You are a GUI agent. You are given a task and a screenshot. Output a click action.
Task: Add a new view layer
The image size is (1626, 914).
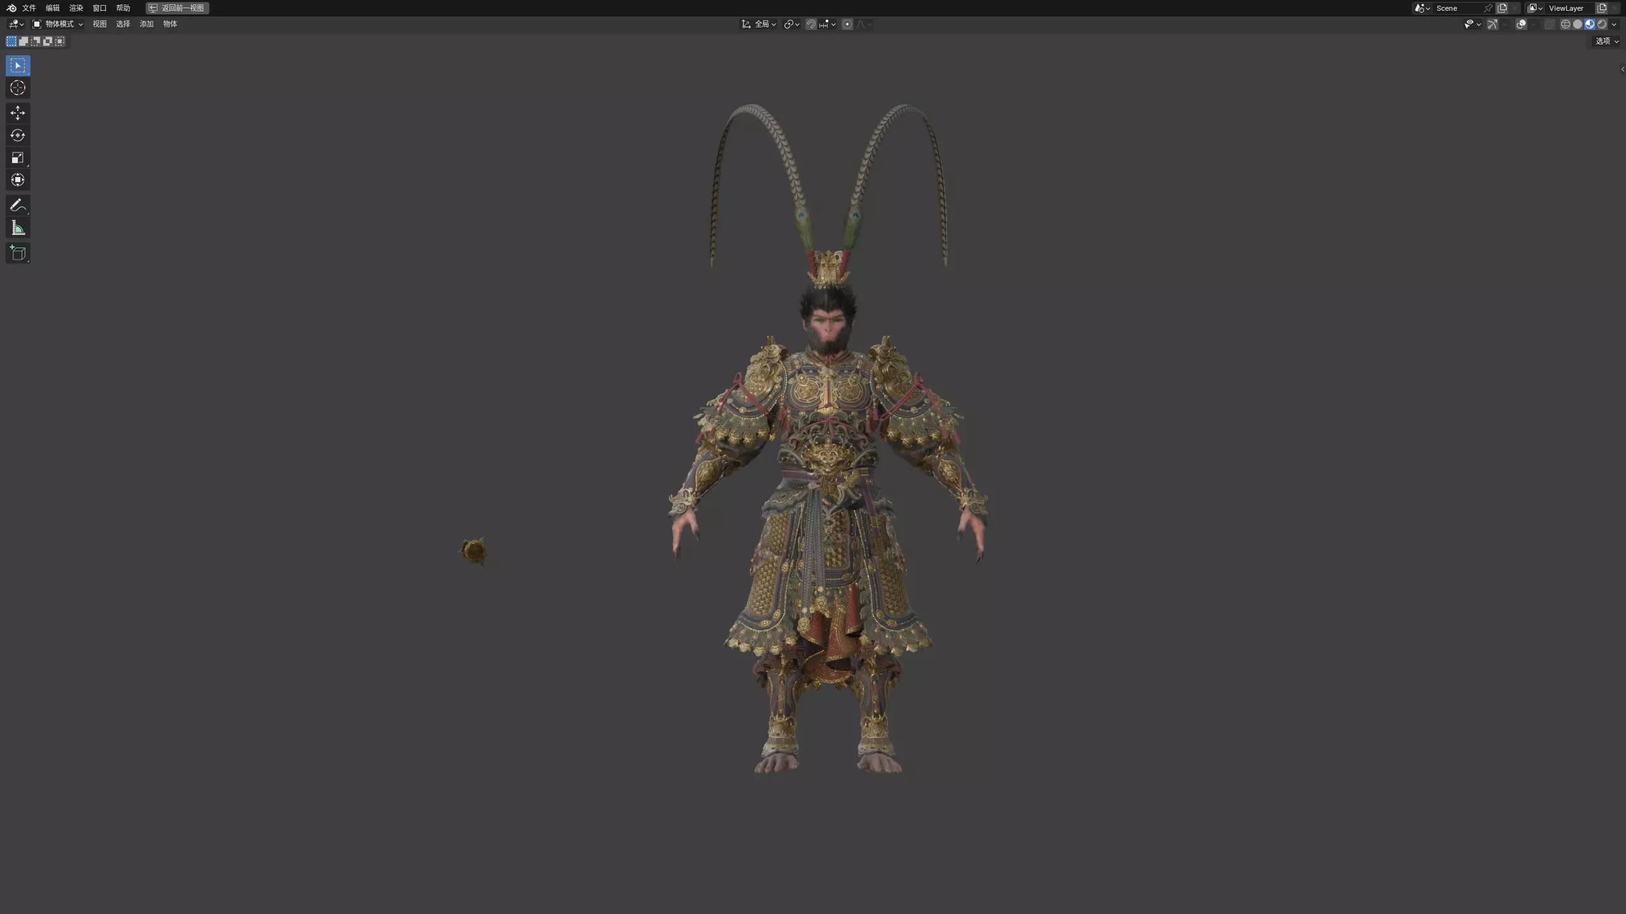tap(1601, 8)
